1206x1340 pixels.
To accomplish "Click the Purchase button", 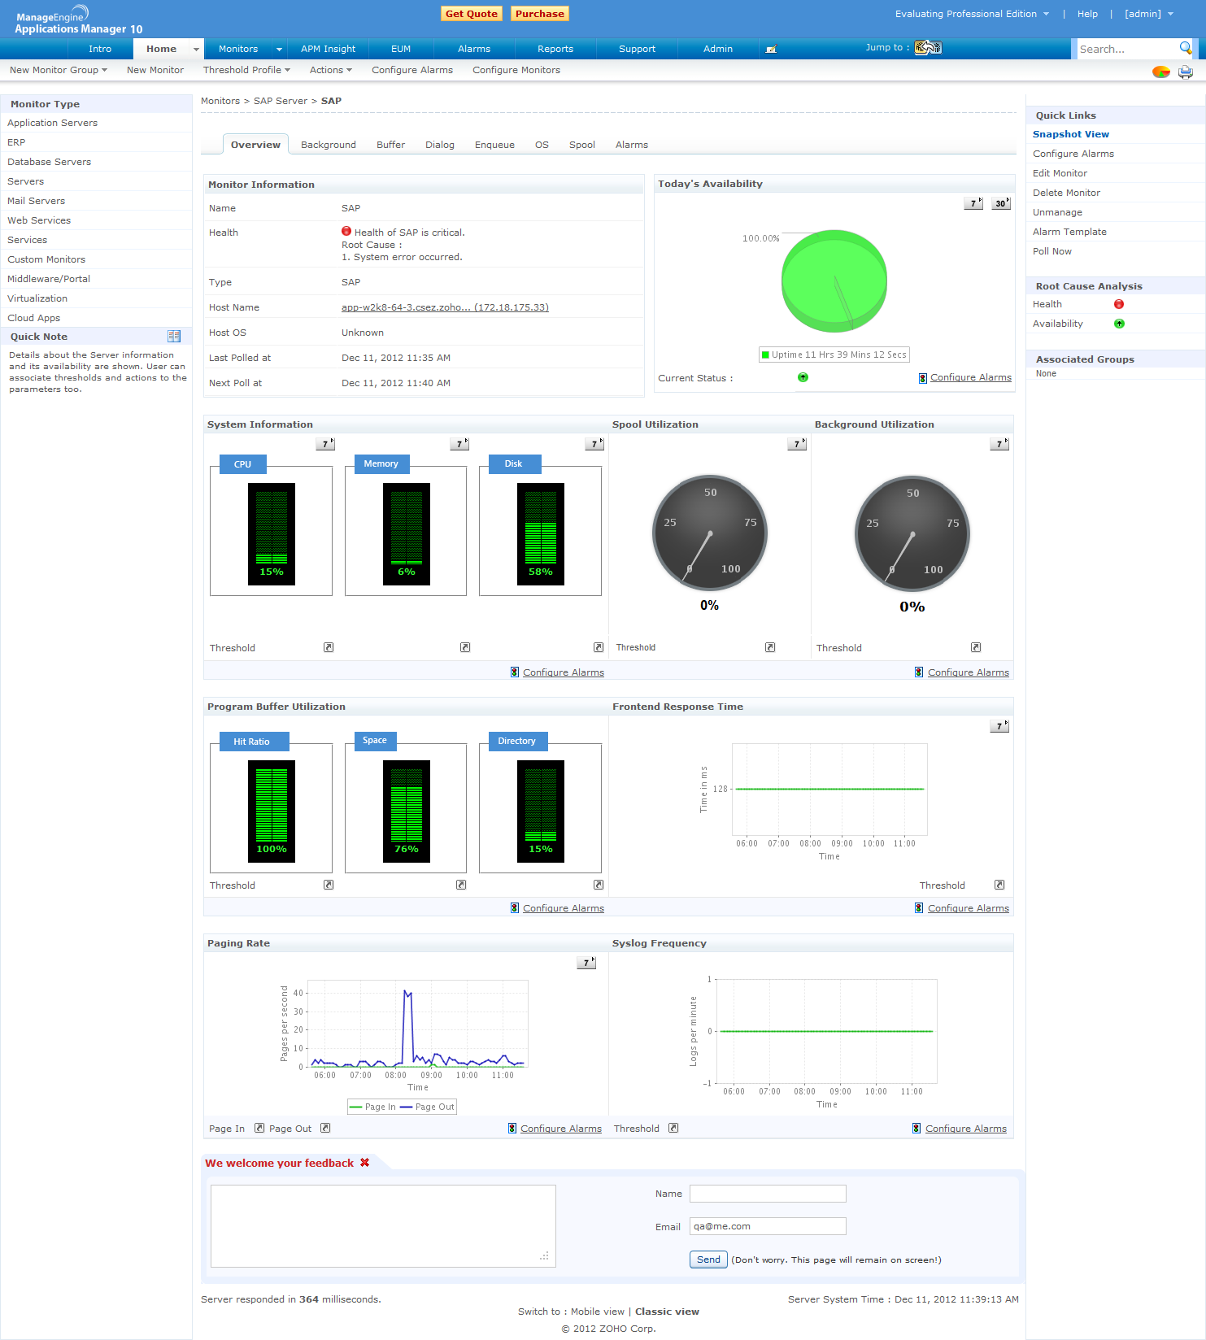I will coord(540,14).
